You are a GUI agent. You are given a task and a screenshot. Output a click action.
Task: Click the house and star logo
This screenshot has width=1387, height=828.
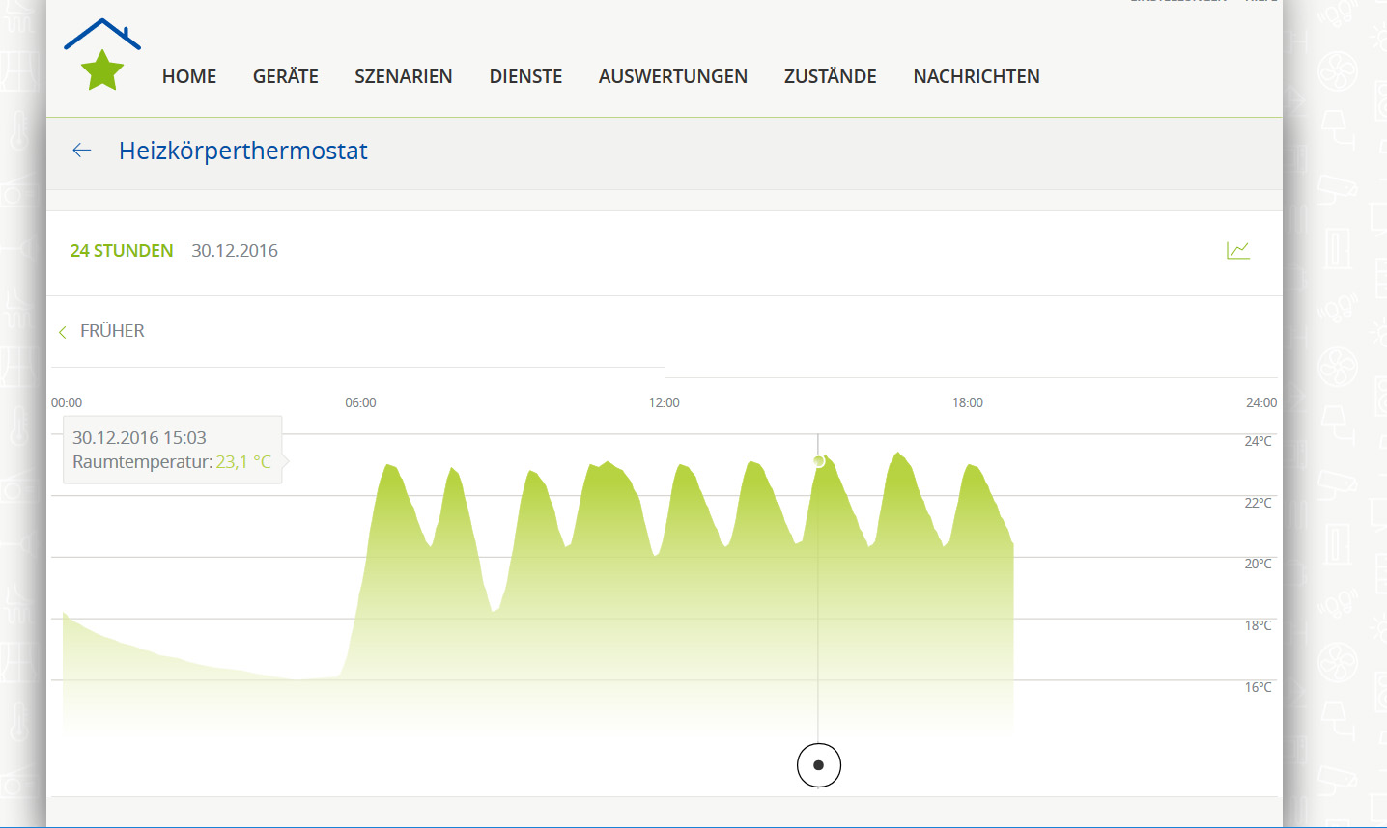pyautogui.click(x=102, y=56)
